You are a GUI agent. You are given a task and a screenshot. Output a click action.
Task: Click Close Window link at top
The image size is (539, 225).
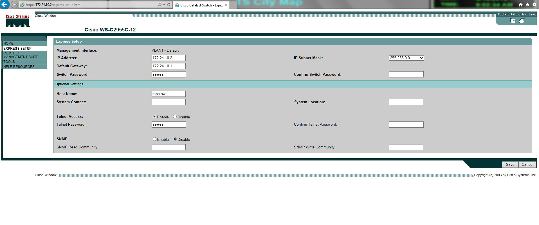[46, 16]
